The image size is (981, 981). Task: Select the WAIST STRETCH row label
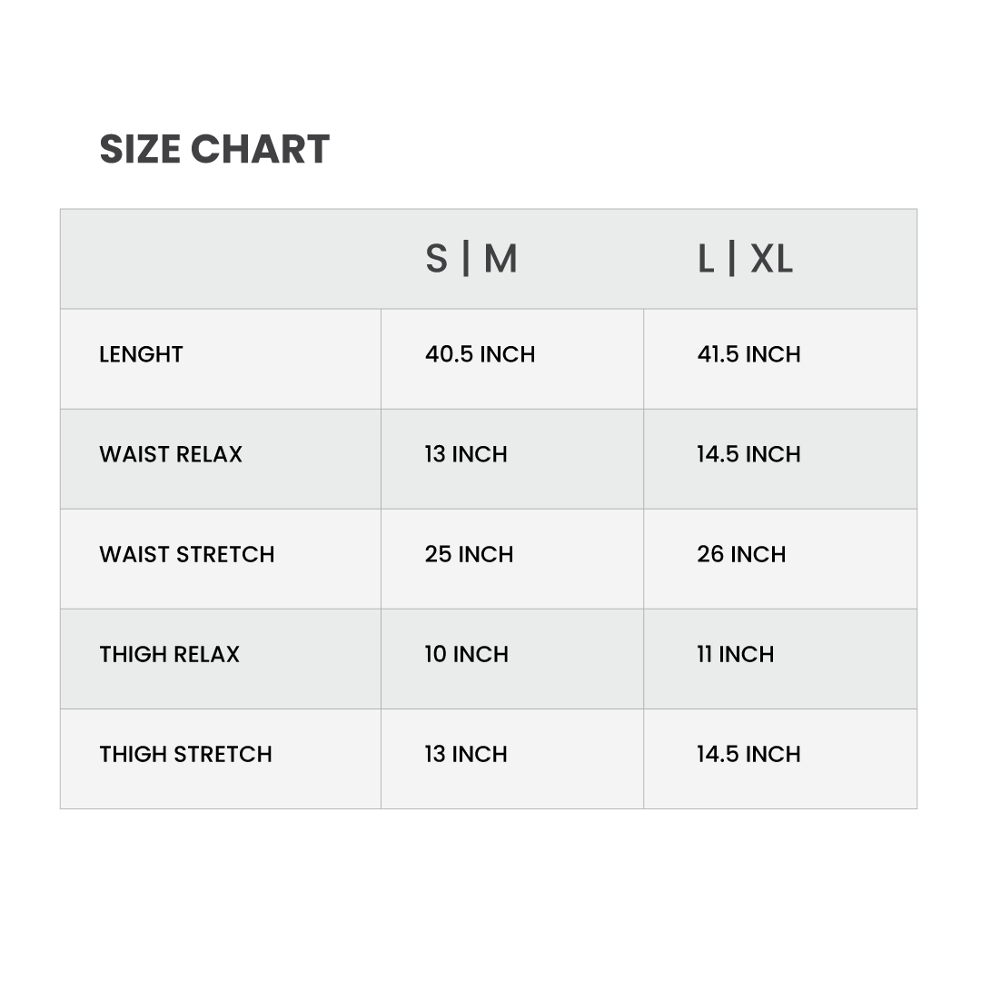[x=186, y=554]
